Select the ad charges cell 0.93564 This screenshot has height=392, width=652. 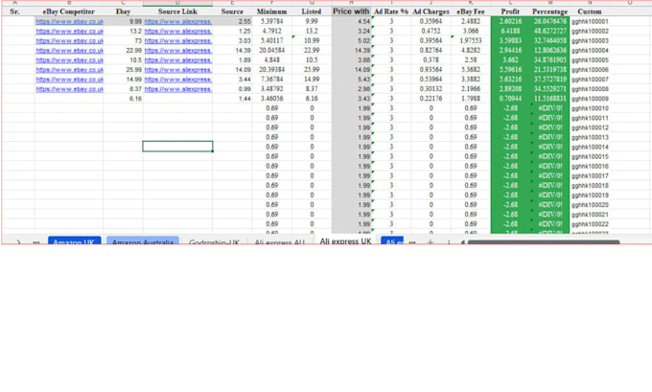(x=431, y=69)
